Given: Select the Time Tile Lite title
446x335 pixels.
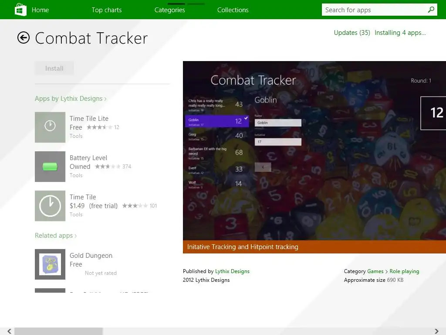Looking at the screenshot, I should pos(89,119).
